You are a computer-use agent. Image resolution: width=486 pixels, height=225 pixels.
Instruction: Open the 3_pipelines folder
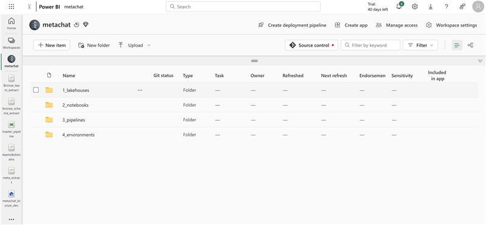point(74,119)
